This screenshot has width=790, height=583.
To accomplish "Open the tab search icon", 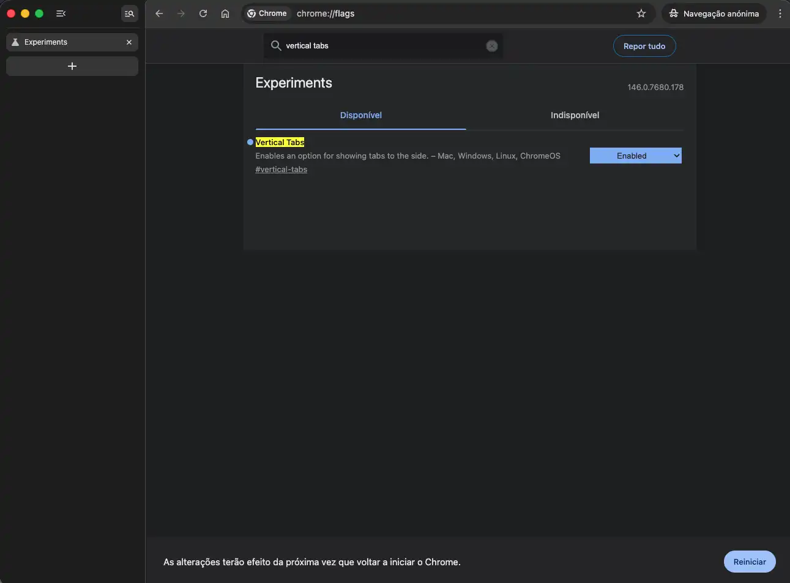I will pyautogui.click(x=130, y=13).
